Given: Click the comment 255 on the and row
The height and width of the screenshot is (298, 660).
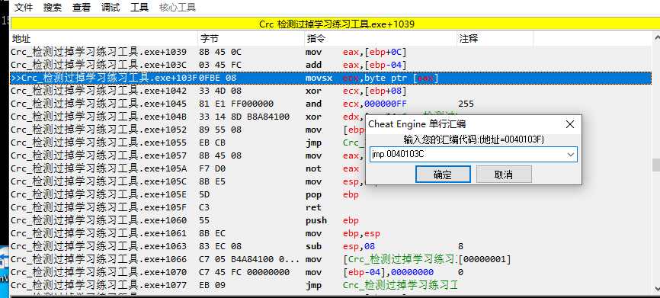Looking at the screenshot, I should pos(466,104).
